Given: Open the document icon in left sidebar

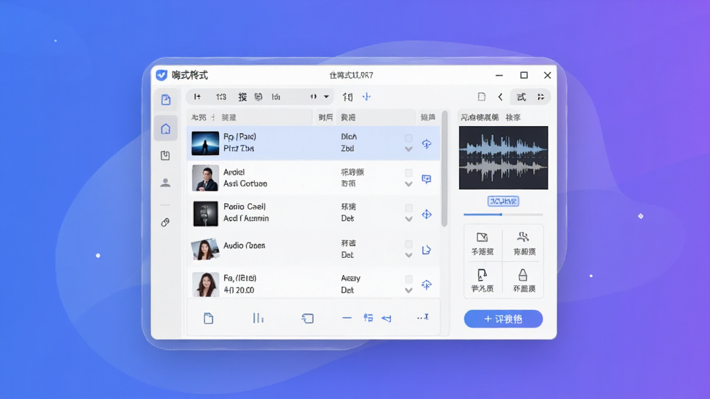Looking at the screenshot, I should [x=166, y=100].
